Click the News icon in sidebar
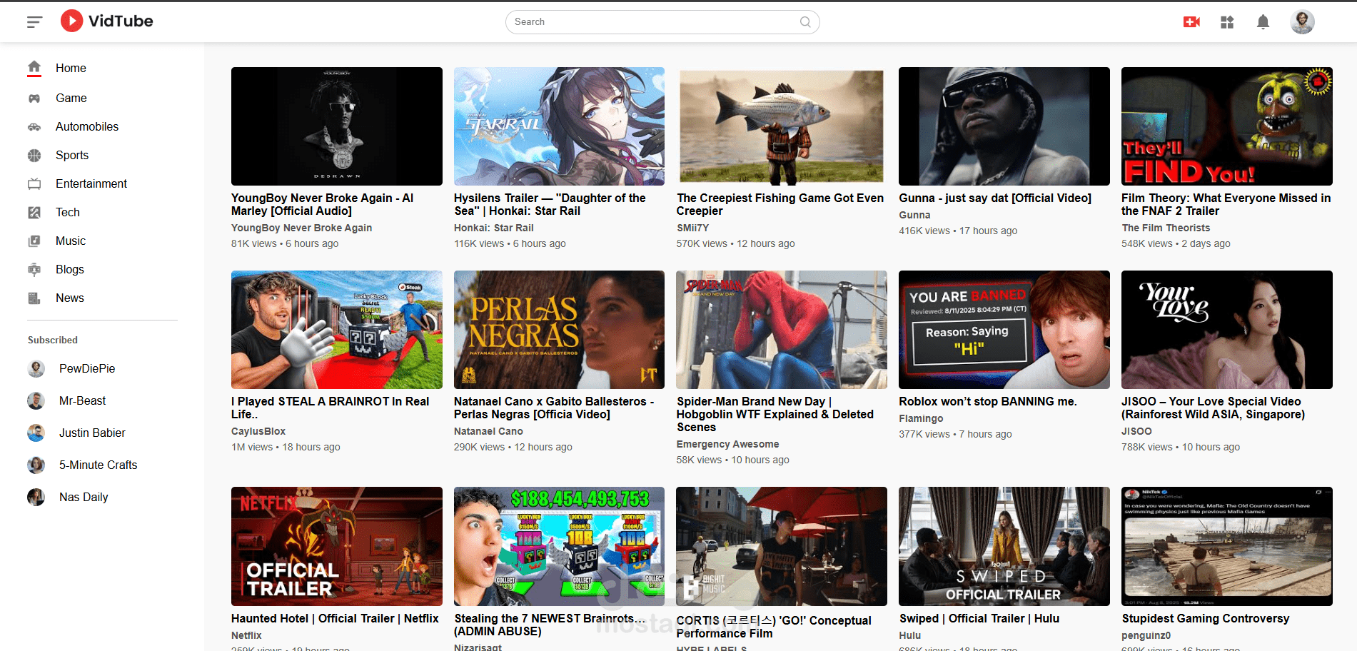Screen dimensions: 1357x651 point(34,298)
